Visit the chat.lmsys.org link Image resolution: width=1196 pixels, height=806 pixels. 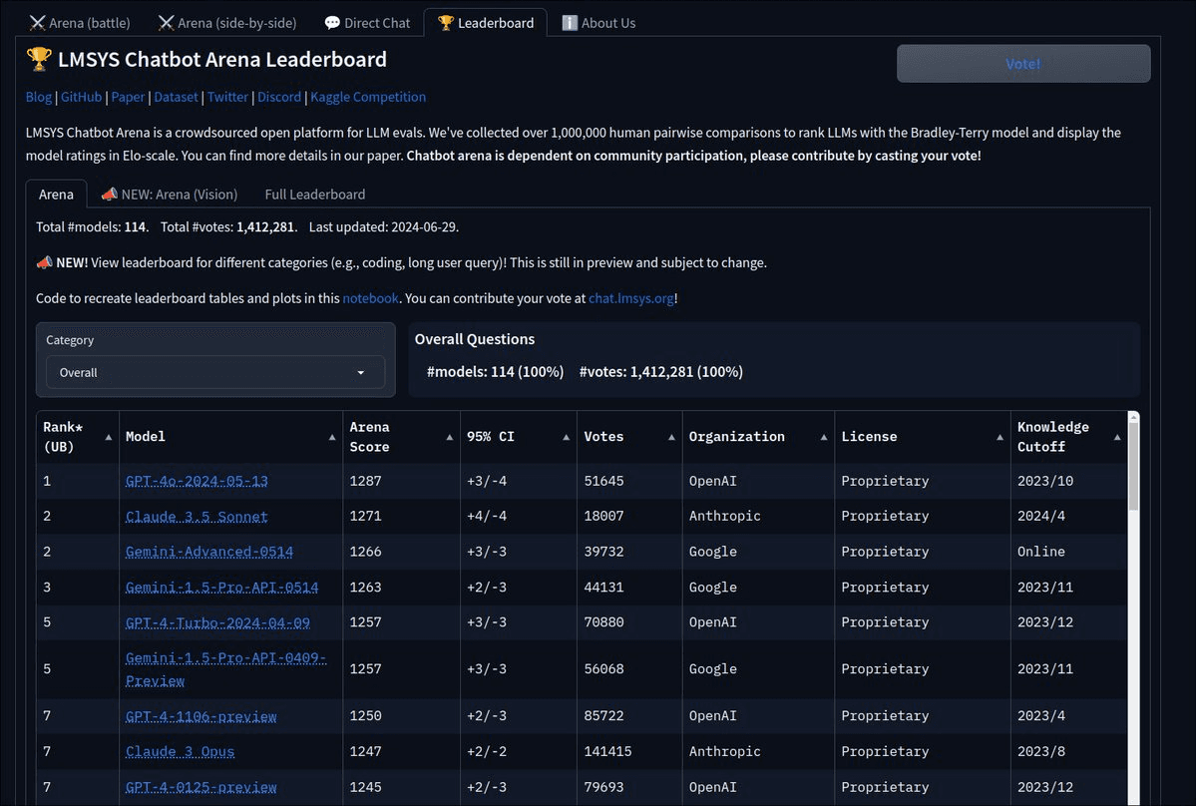click(630, 298)
